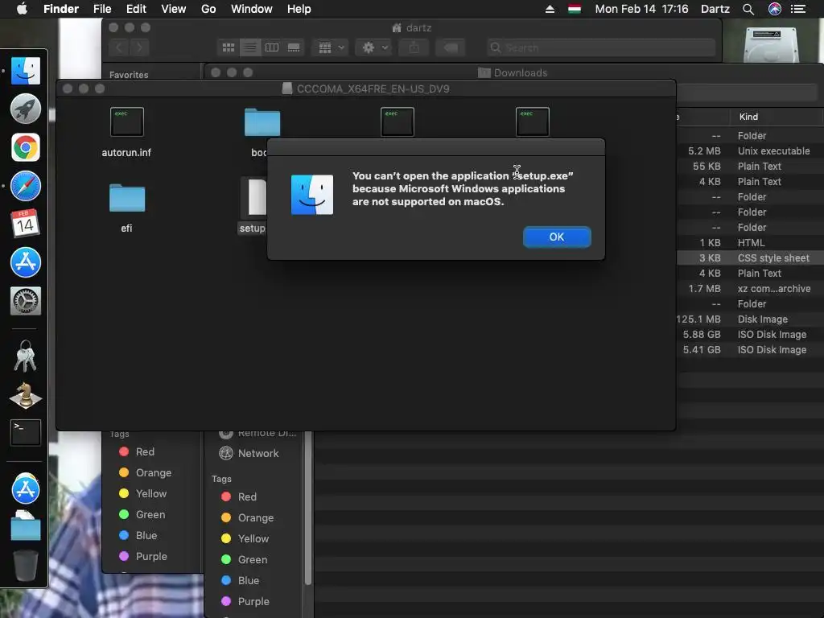824x618 pixels.
Task: Select the boot folder icon
Action: (x=262, y=122)
